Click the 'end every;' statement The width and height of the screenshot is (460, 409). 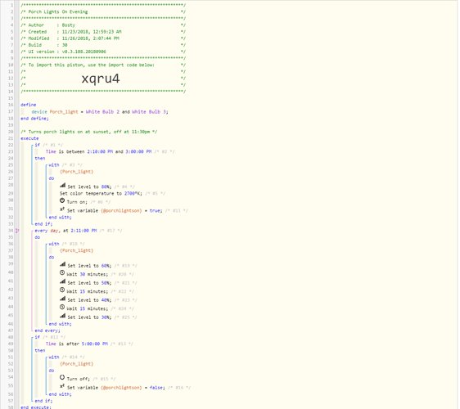pos(47,330)
